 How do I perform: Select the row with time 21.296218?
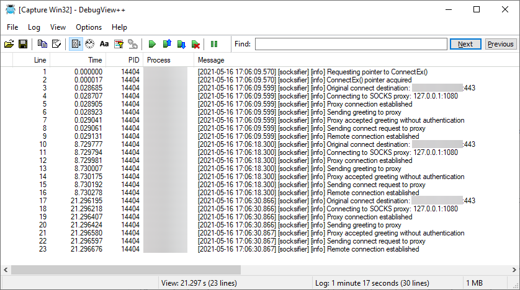259,209
